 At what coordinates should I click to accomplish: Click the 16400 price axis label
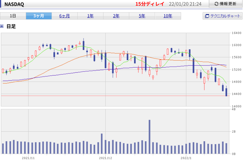(237, 33)
